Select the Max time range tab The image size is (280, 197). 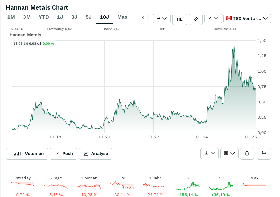pos(122,17)
